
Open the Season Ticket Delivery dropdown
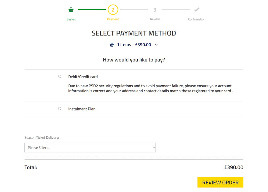[x=90, y=148]
